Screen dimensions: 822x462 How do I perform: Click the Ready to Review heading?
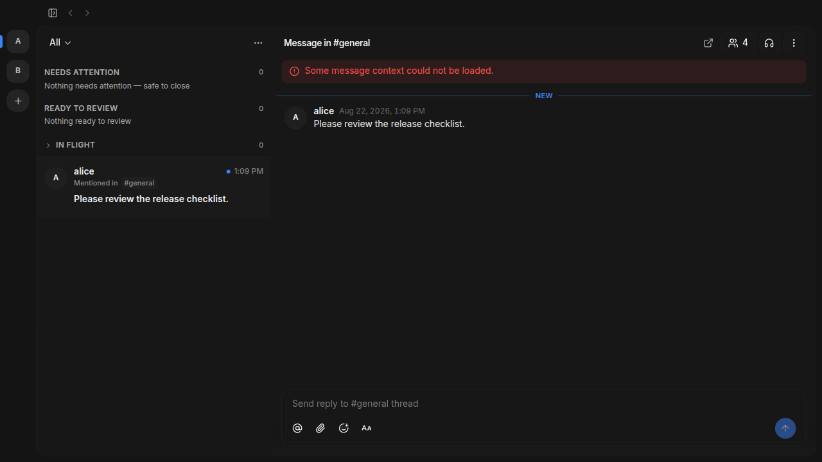pos(81,108)
